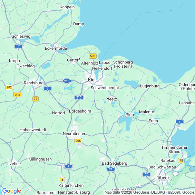The width and height of the screenshot is (195, 195).
Task: Click the A20 highway shield near Lübeck
Action: point(146,174)
